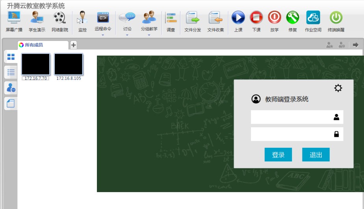Screen dimensions: 364x209
Task: Open the 监控 monitoring tool
Action: (82, 18)
